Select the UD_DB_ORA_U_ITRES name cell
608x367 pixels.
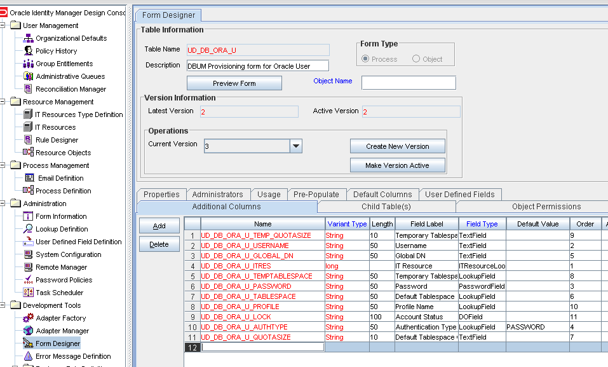pyautogui.click(x=263, y=266)
